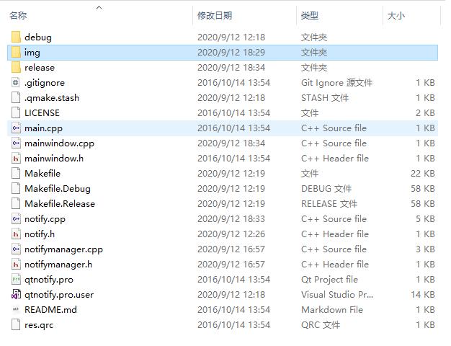Select the qtnotify.pro.user file name
Viewport: 451px width, 346px height.
pyautogui.click(x=59, y=295)
